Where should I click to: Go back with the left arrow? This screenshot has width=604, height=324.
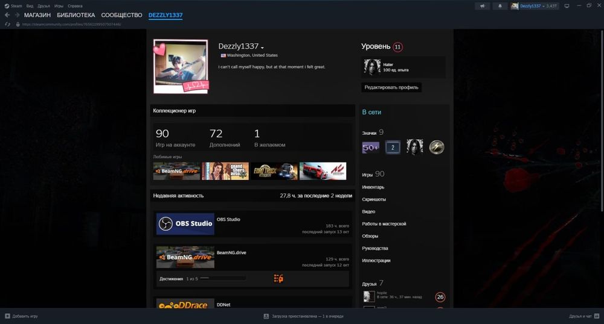7,15
